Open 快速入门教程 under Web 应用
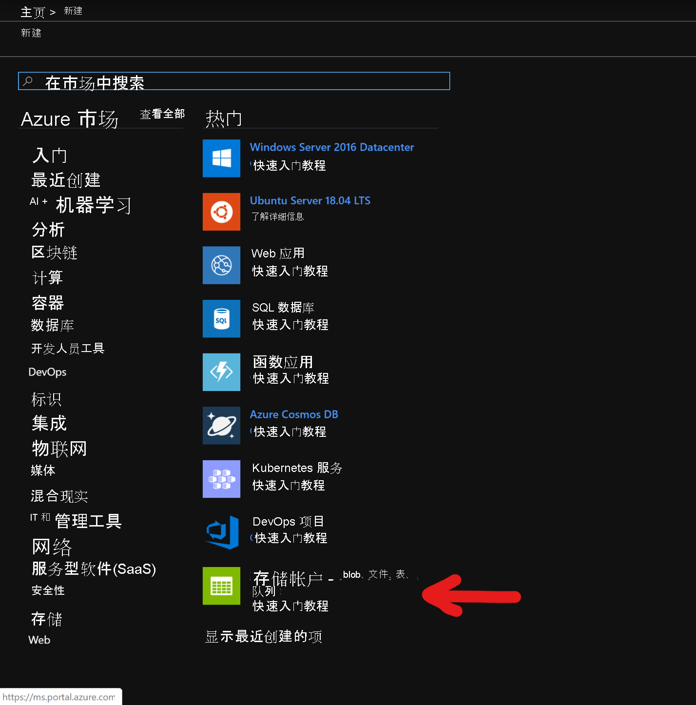The height and width of the screenshot is (705, 696). click(290, 271)
